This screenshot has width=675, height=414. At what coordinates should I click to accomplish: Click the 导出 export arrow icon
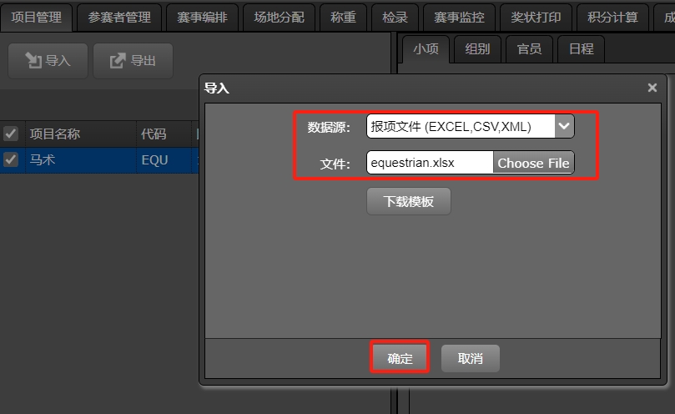[x=117, y=61]
